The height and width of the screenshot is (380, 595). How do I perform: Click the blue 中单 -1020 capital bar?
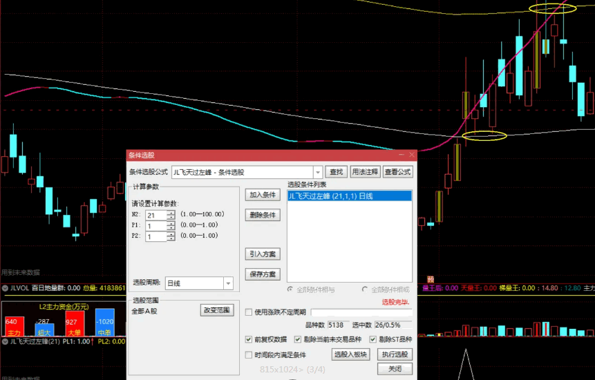pyautogui.click(x=105, y=323)
